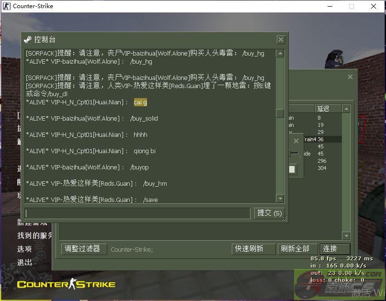
Task: Click the console scrollbar down arrow
Action: click(280, 198)
